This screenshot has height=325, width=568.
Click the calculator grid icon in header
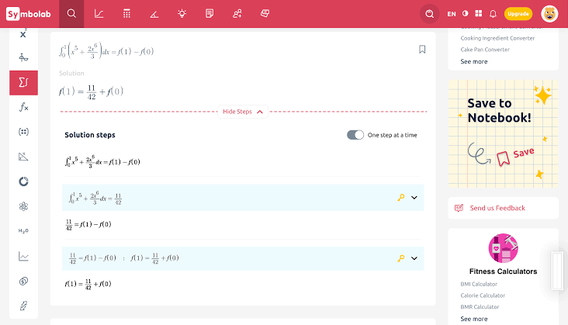126,13
